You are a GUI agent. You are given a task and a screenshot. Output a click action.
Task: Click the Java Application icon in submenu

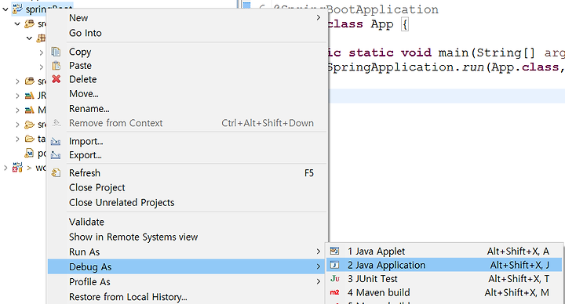pyautogui.click(x=335, y=265)
